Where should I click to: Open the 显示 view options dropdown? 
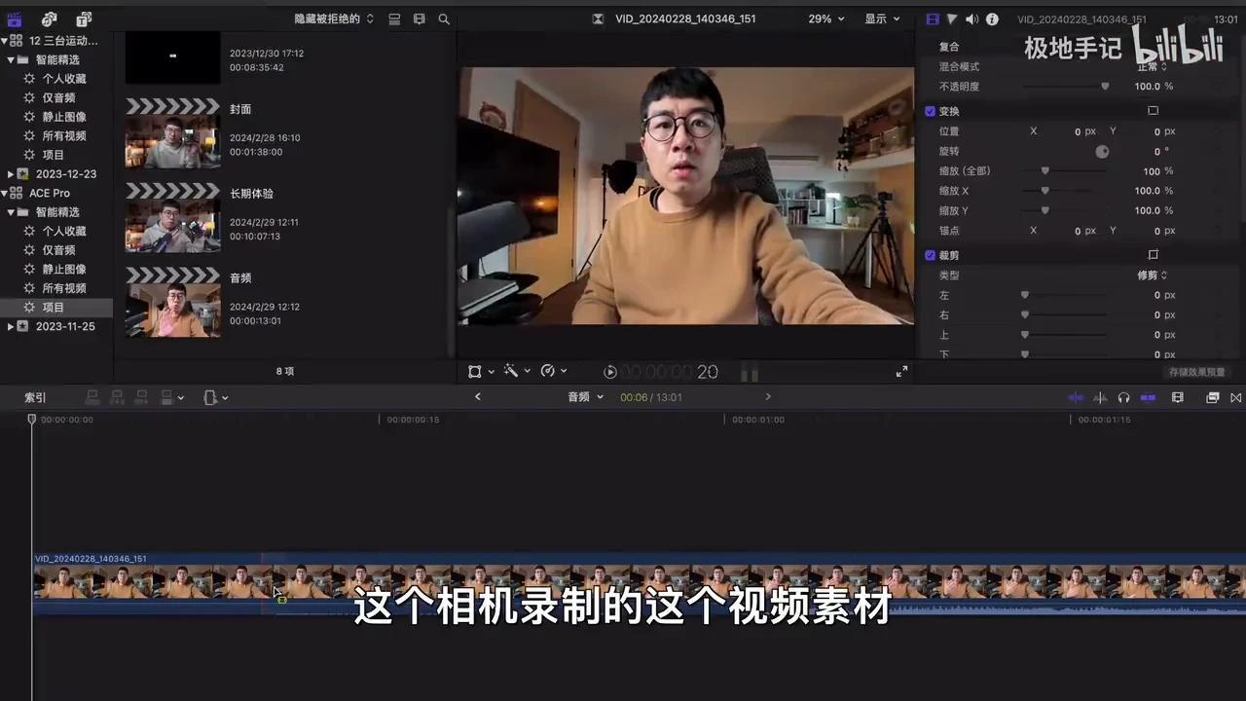[x=882, y=18]
